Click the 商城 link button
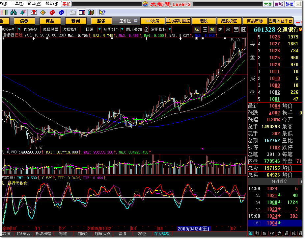 click(x=279, y=4)
